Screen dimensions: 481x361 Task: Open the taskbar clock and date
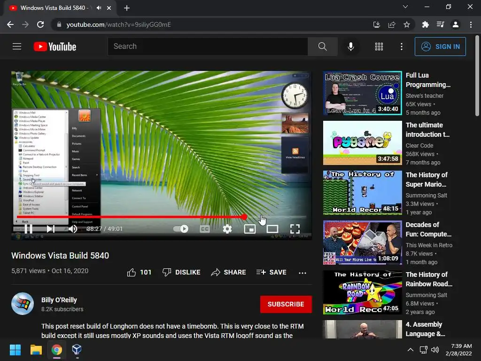458,350
